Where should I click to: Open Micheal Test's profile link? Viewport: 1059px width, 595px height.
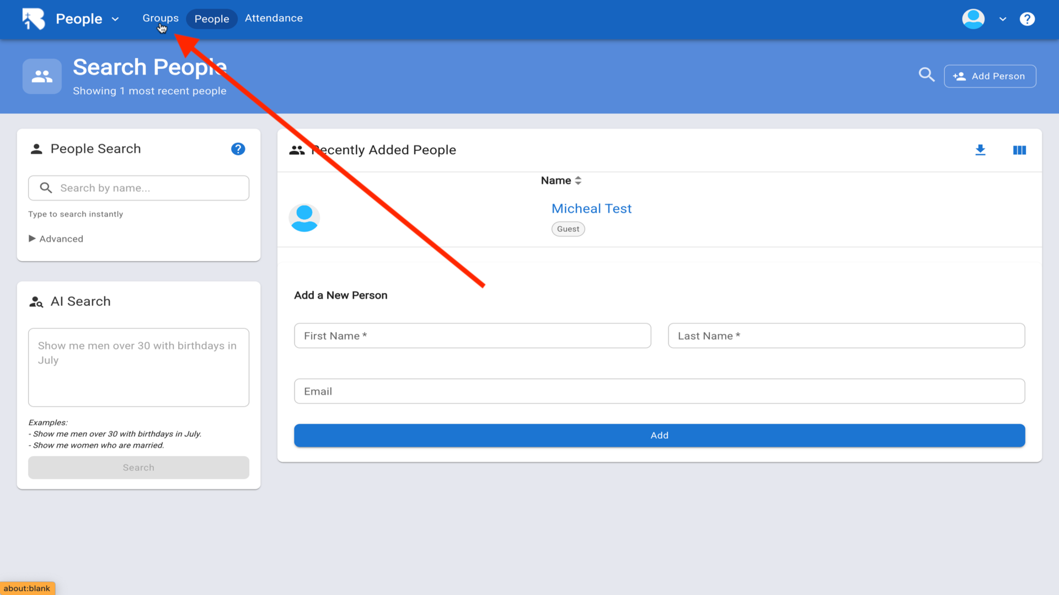pos(591,209)
